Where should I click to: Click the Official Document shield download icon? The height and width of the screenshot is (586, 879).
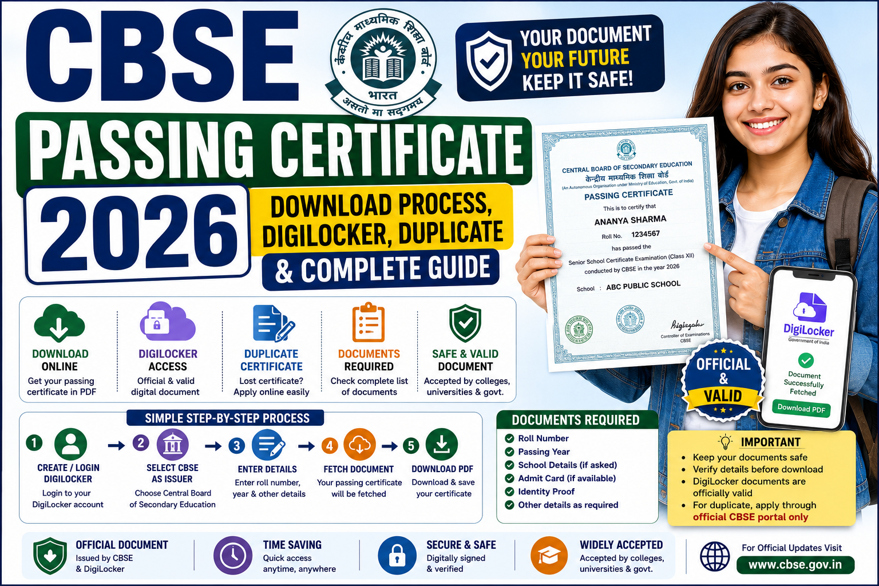click(x=50, y=556)
